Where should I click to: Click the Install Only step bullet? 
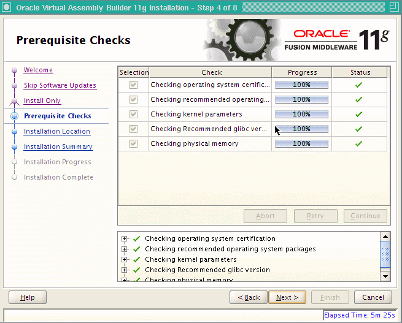14,101
